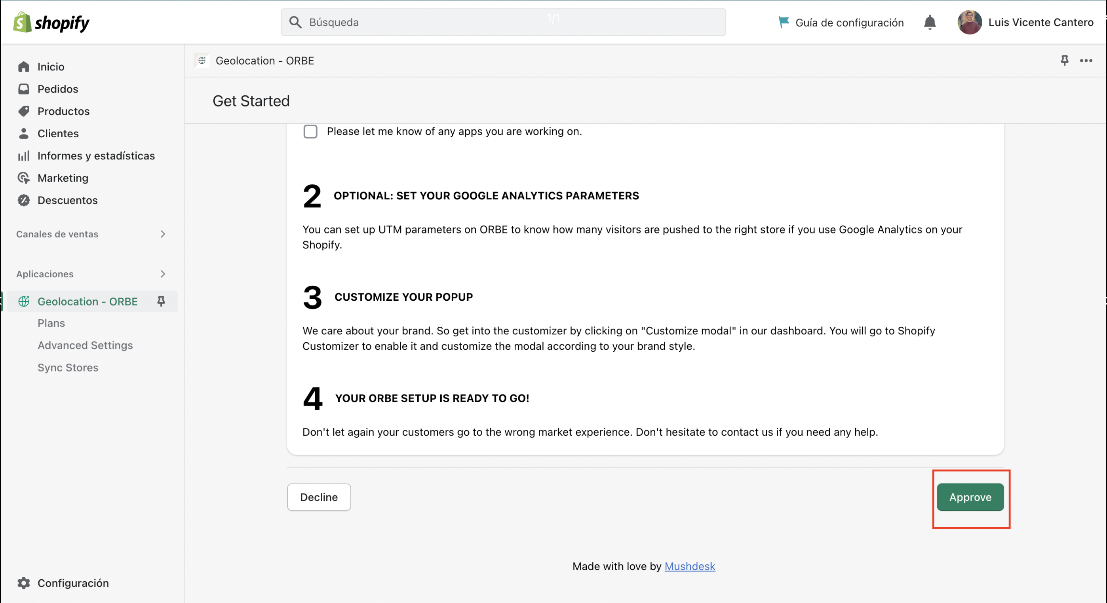The width and height of the screenshot is (1107, 603).
Task: Click the Marketing target icon
Action: (x=24, y=178)
